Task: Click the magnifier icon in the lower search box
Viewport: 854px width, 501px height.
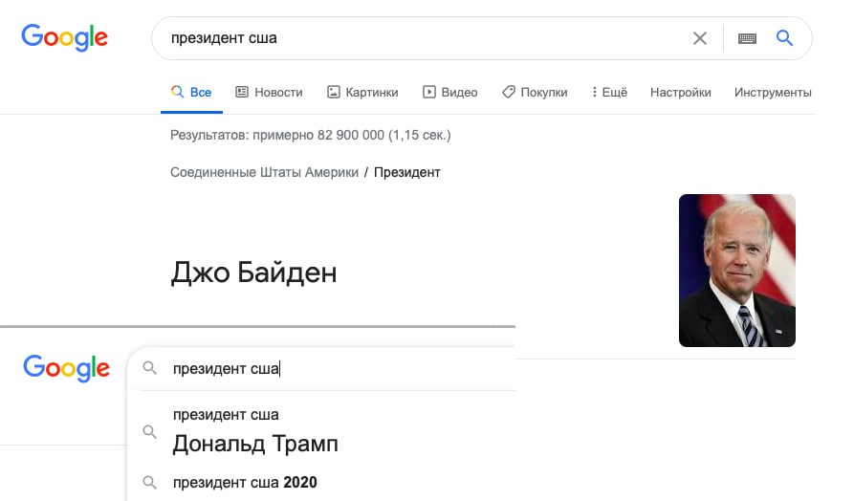Action: (x=150, y=368)
